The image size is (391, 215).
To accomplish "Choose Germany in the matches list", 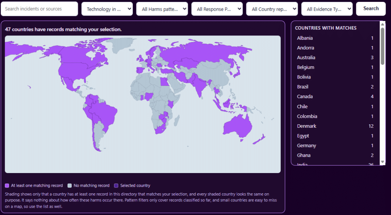I will click(x=335, y=146).
